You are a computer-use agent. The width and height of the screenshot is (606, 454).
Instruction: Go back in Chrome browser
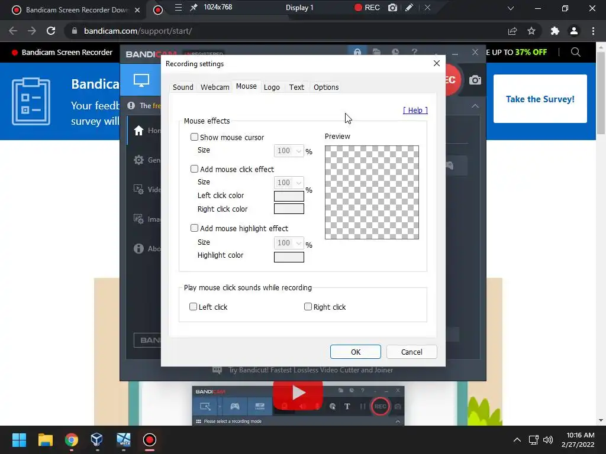[x=13, y=31]
